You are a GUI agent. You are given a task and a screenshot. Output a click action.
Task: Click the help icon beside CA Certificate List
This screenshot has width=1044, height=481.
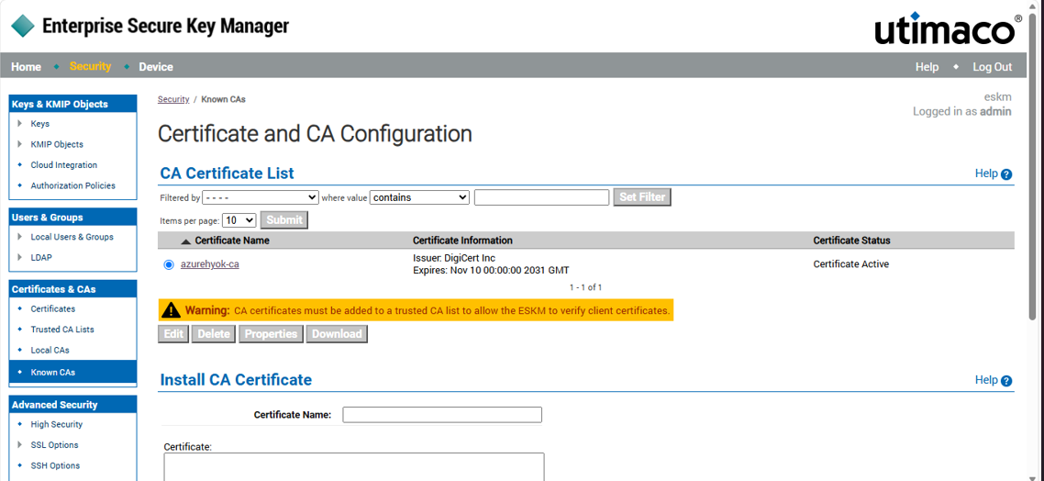1006,174
